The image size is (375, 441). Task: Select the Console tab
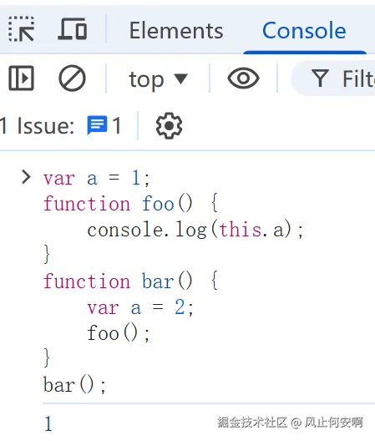coord(304,30)
